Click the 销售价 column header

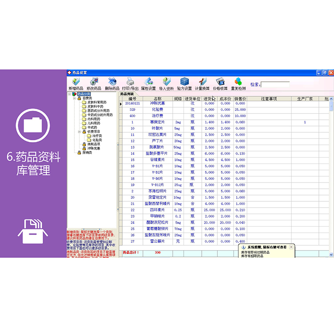coord(240,99)
